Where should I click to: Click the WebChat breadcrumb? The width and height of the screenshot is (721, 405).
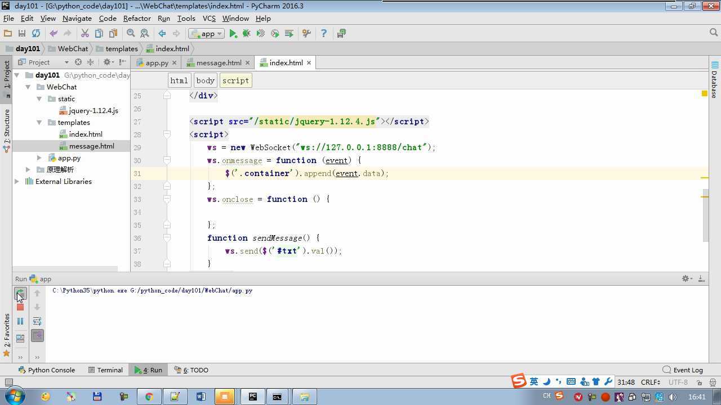(x=69, y=49)
